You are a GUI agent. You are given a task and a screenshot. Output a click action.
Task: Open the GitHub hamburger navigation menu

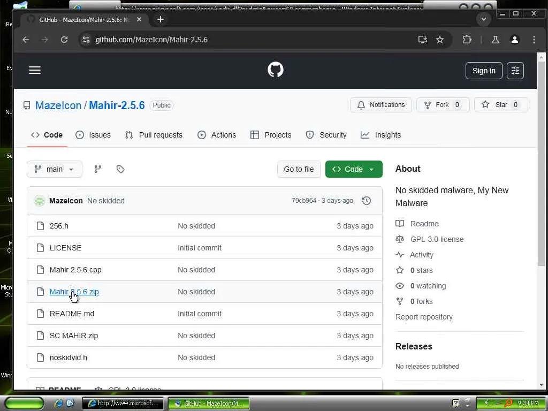(x=35, y=70)
